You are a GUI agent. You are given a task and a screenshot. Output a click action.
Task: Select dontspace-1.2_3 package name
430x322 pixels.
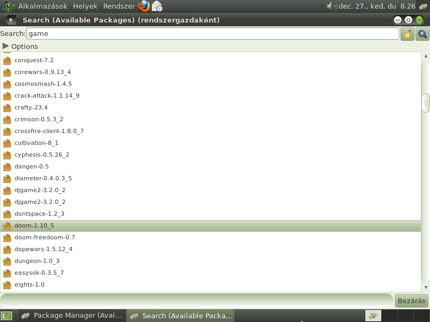pos(39,214)
